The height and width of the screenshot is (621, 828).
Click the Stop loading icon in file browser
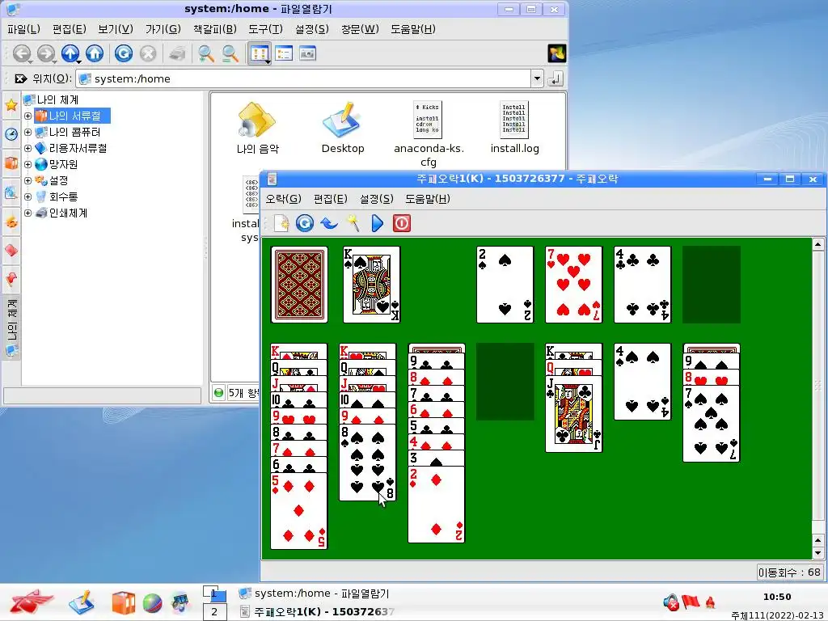[149, 53]
